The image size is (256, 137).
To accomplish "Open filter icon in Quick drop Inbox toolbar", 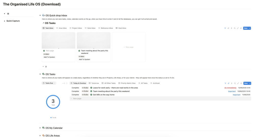I will coord(225,28).
